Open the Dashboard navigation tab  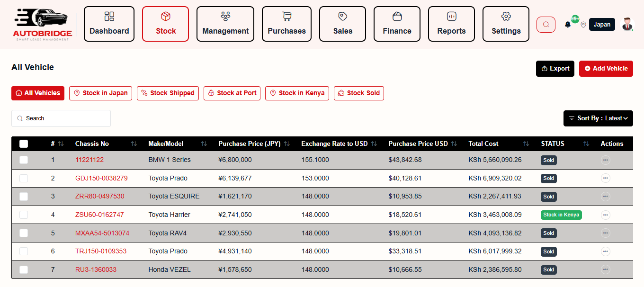[109, 24]
